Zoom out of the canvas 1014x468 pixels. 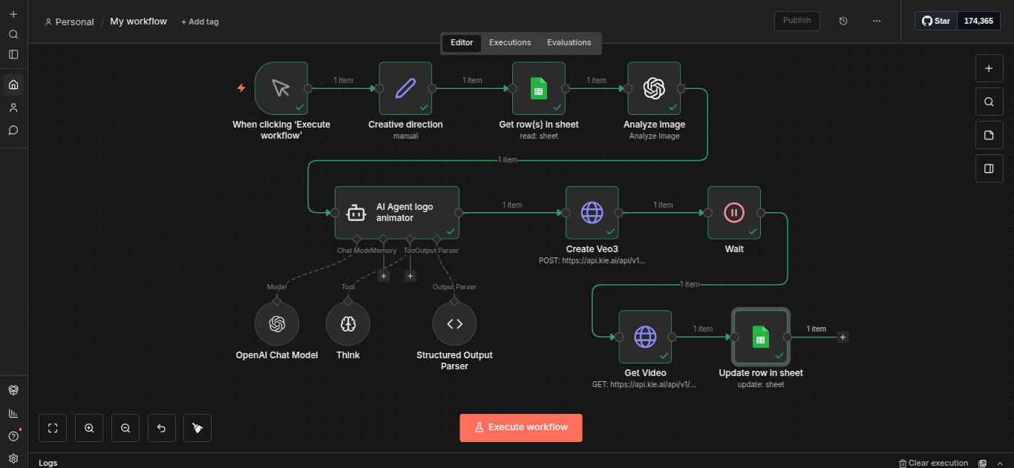coord(125,428)
